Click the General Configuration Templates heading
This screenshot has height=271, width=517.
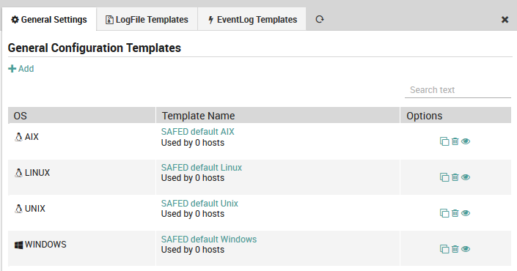coord(95,48)
